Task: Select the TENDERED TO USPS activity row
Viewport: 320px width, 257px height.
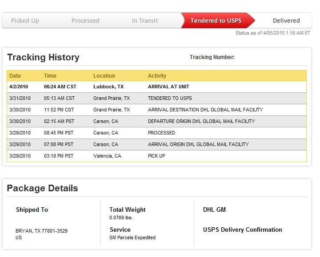Action: (x=156, y=99)
